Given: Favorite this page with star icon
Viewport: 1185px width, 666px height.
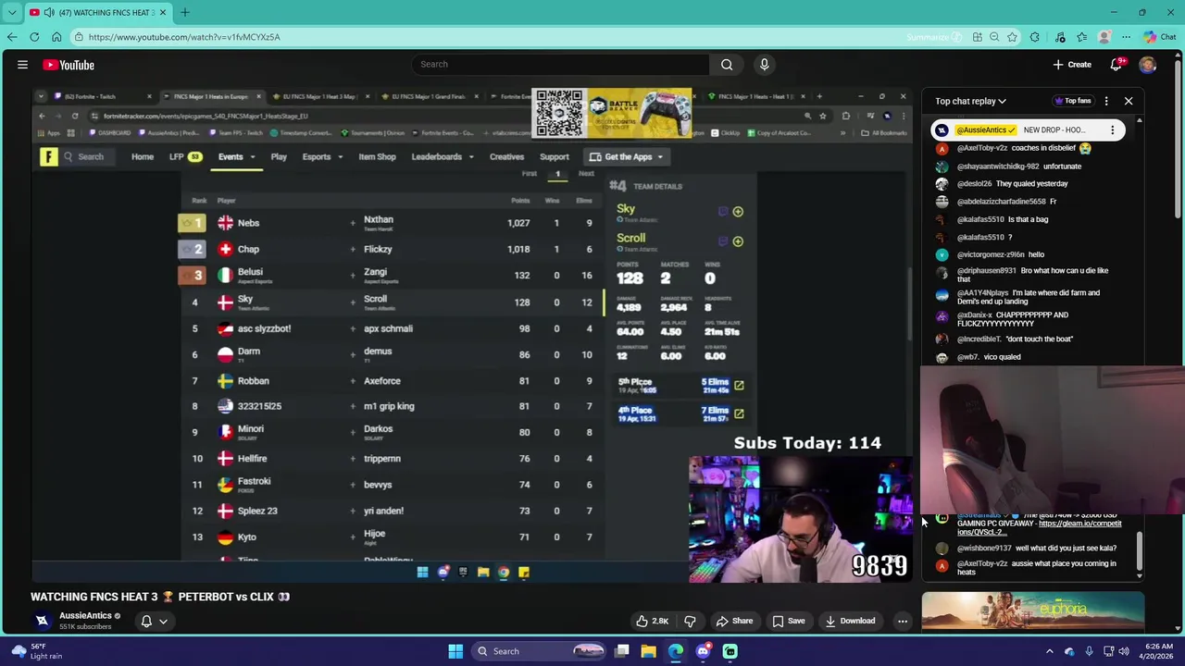Looking at the screenshot, I should pyautogui.click(x=1012, y=37).
